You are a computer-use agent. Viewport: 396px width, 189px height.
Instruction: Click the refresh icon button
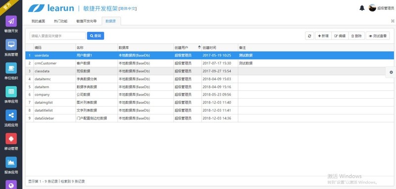click(x=309, y=36)
